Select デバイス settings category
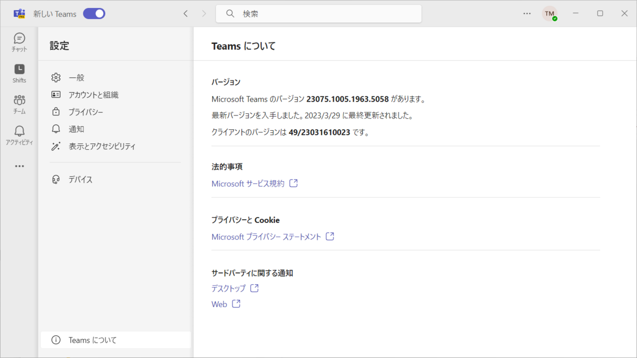 pos(115,180)
